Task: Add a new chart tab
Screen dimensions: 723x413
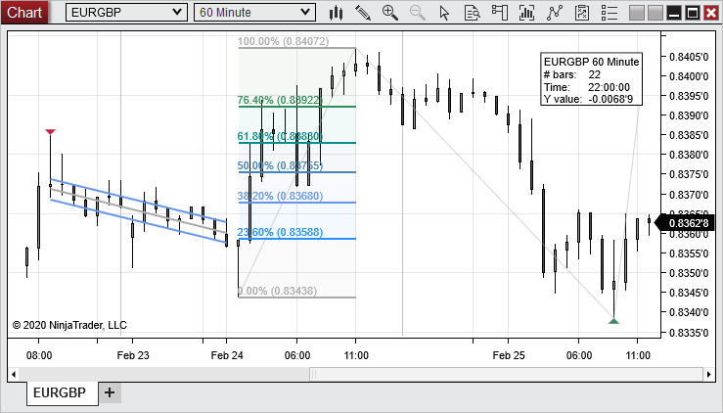Action: click(x=110, y=393)
